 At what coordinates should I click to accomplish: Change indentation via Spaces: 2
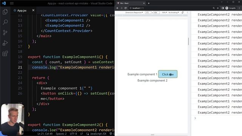click(61, 134)
